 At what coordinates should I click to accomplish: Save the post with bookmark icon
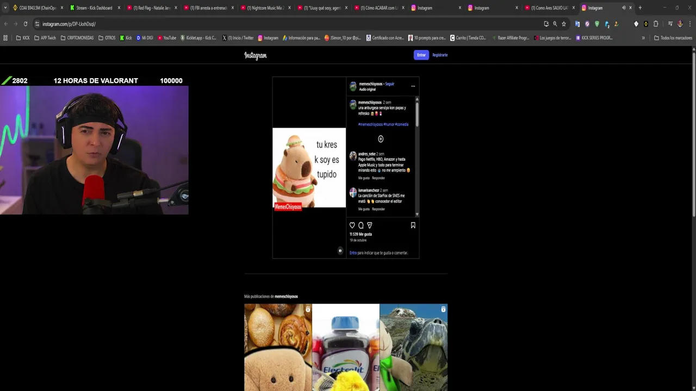click(413, 225)
